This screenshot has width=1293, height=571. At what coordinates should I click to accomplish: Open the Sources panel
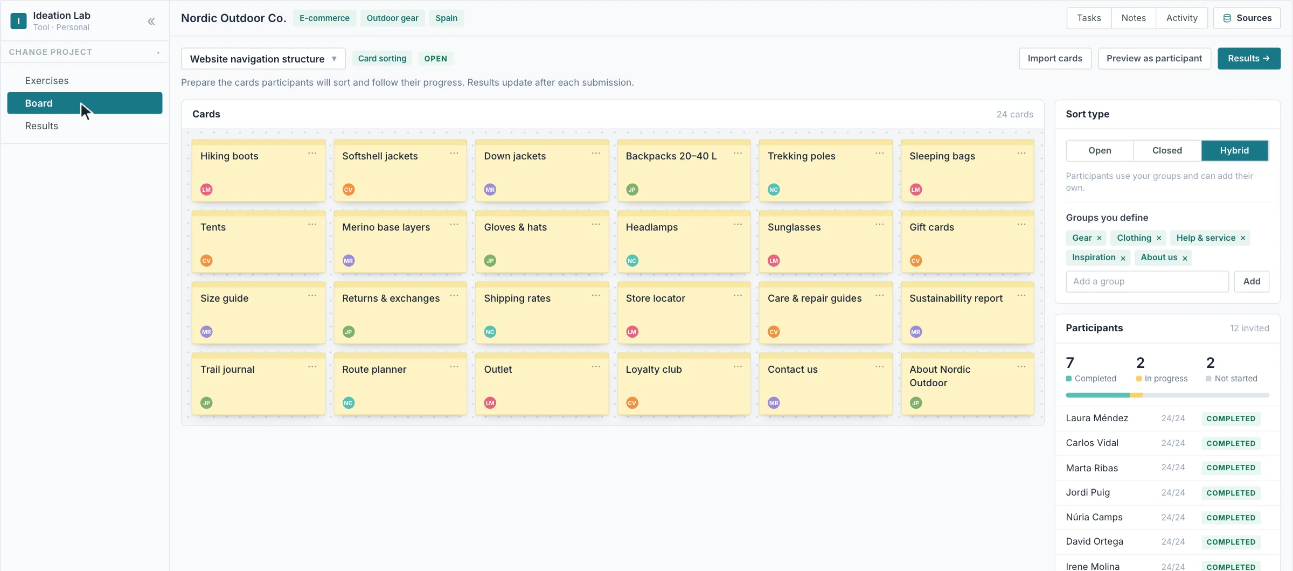pos(1247,18)
